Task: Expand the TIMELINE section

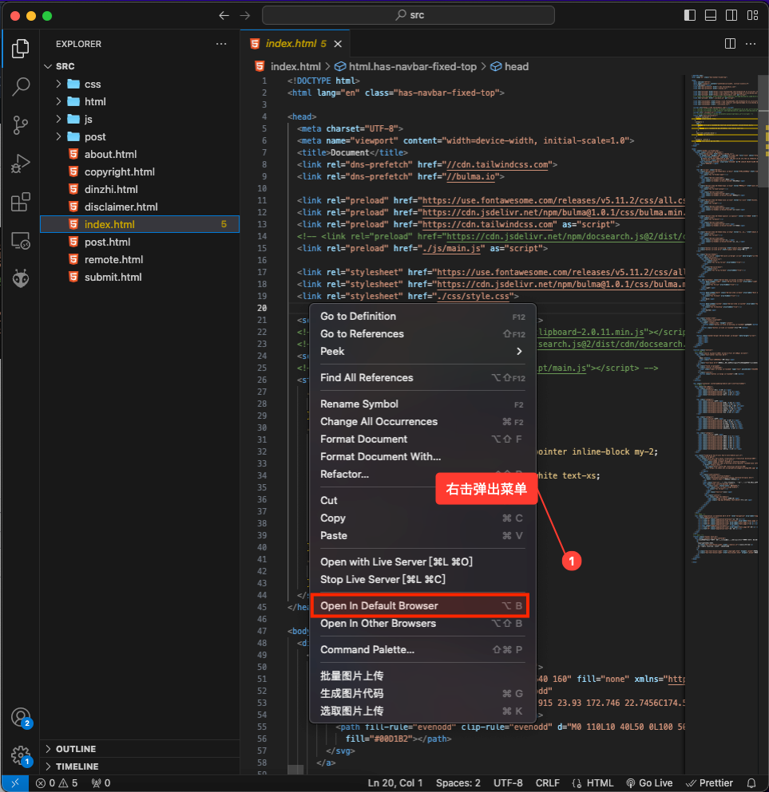Action: (77, 766)
